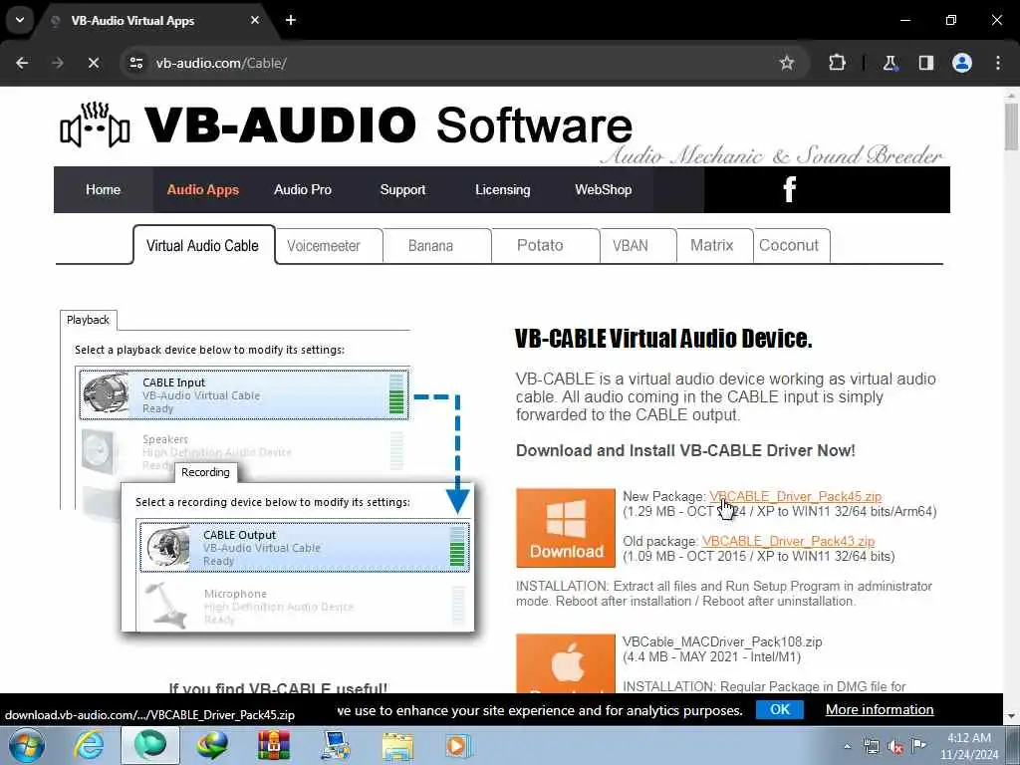Open Audio Pro menu item
The image size is (1020, 765).
pos(303,189)
